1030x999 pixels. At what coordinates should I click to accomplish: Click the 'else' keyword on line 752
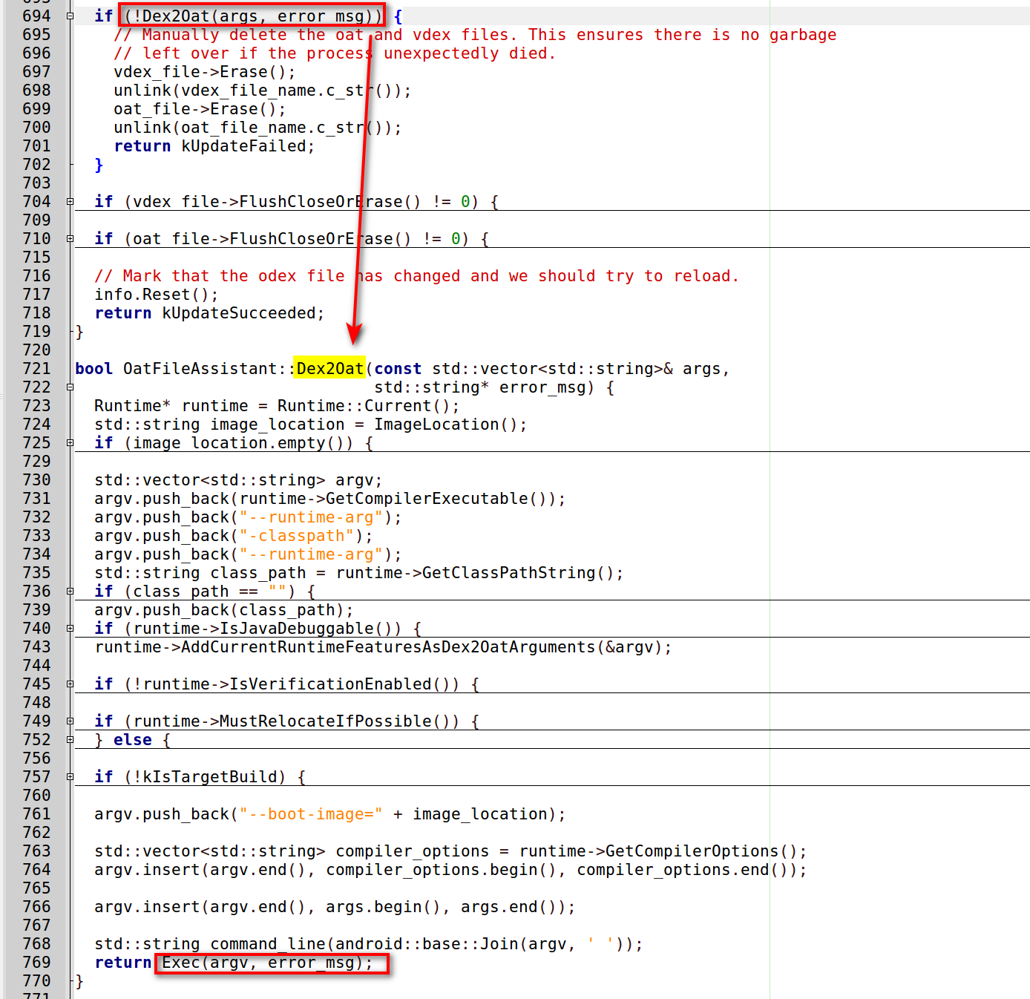133,740
